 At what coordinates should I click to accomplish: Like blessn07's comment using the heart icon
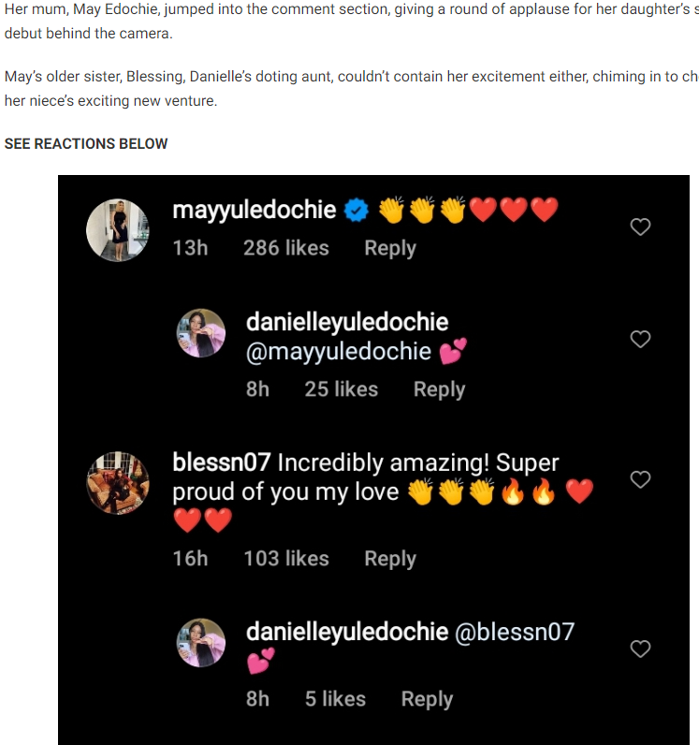(x=640, y=479)
